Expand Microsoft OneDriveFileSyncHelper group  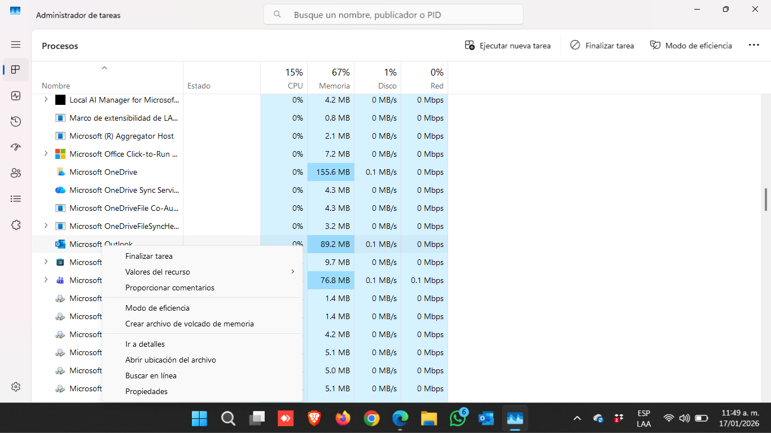(46, 226)
